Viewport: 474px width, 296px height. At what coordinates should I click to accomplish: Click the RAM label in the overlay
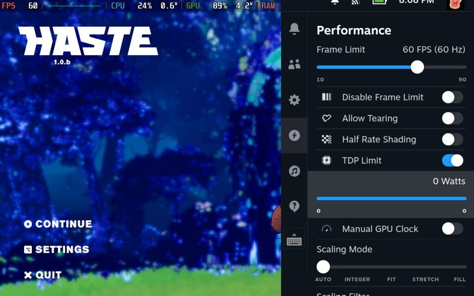268,6
